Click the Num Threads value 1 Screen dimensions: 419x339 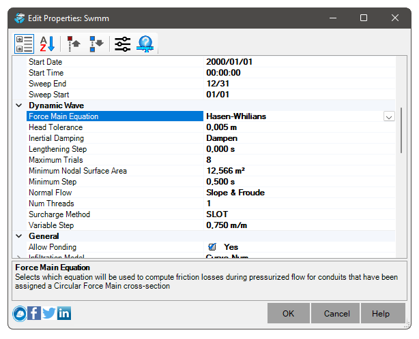coord(209,204)
